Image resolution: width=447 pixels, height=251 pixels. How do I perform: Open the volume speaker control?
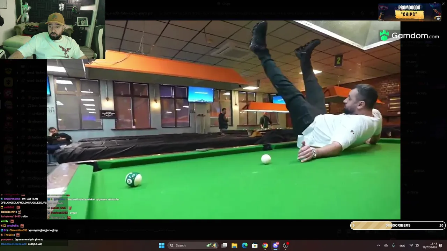(x=417, y=245)
